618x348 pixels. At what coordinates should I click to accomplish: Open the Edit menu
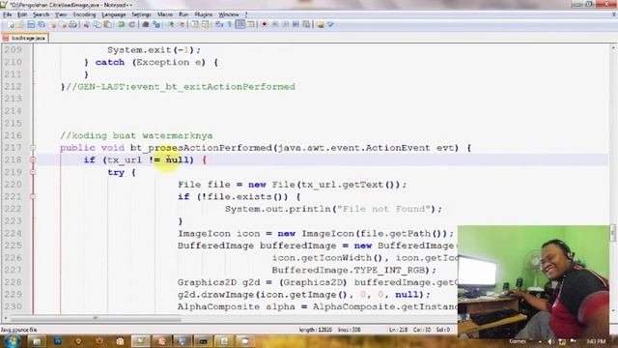click(22, 14)
